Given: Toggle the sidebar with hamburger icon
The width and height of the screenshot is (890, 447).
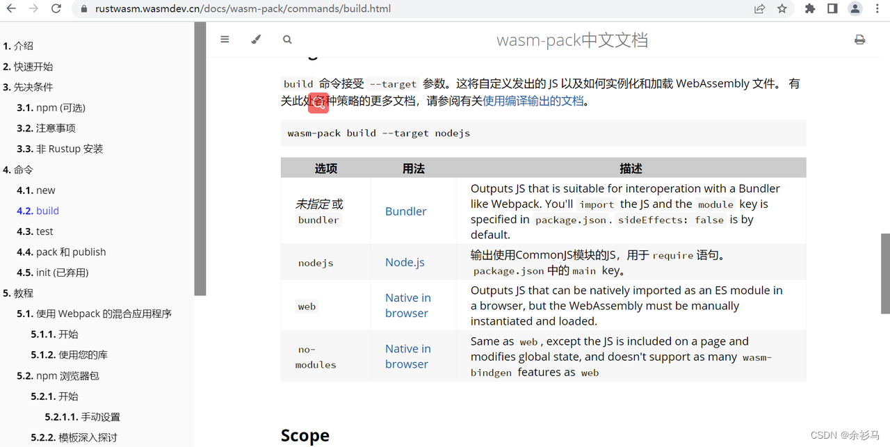Looking at the screenshot, I should click(225, 40).
